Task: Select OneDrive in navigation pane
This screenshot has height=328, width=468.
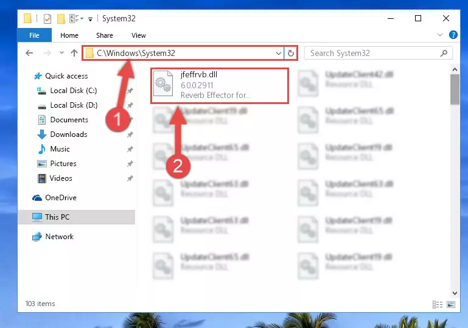Action: tap(54, 198)
